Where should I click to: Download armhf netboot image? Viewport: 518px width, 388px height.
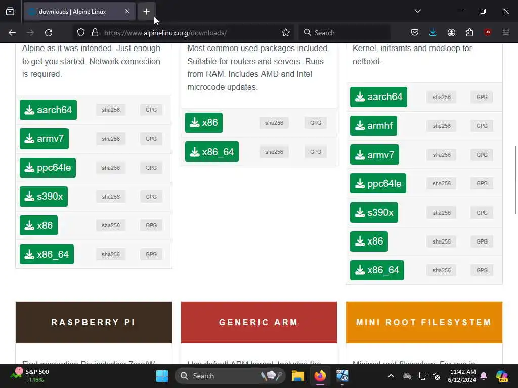click(x=374, y=126)
